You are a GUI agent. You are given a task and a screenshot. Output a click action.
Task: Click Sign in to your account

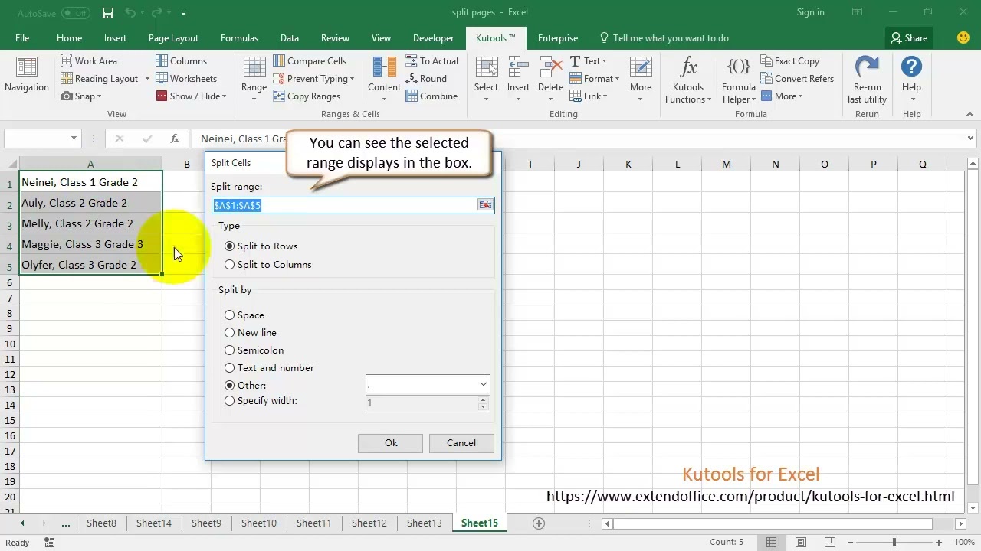coord(810,12)
